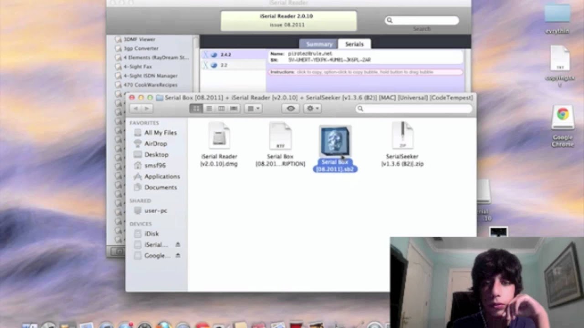This screenshot has width=584, height=328.
Task: Select user-pc under Shared
Action: 156,211
